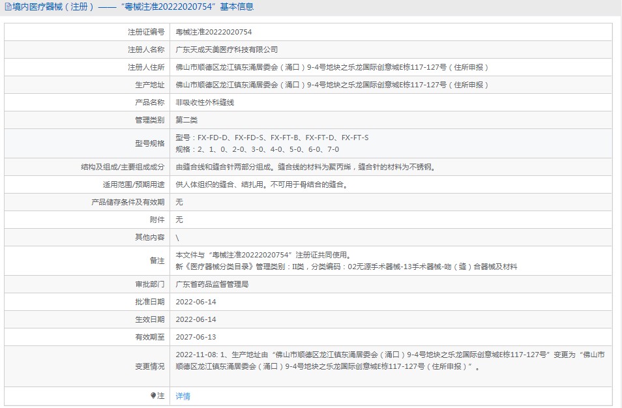Click backslash value in 其他内容 row
622x408 pixels.
pyautogui.click(x=177, y=237)
